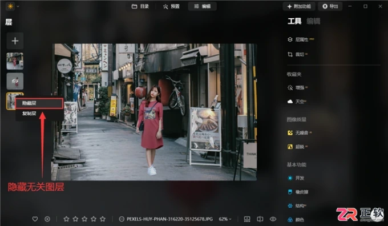
Task: Open the 层属性 layer properties tool
Action: pos(301,39)
